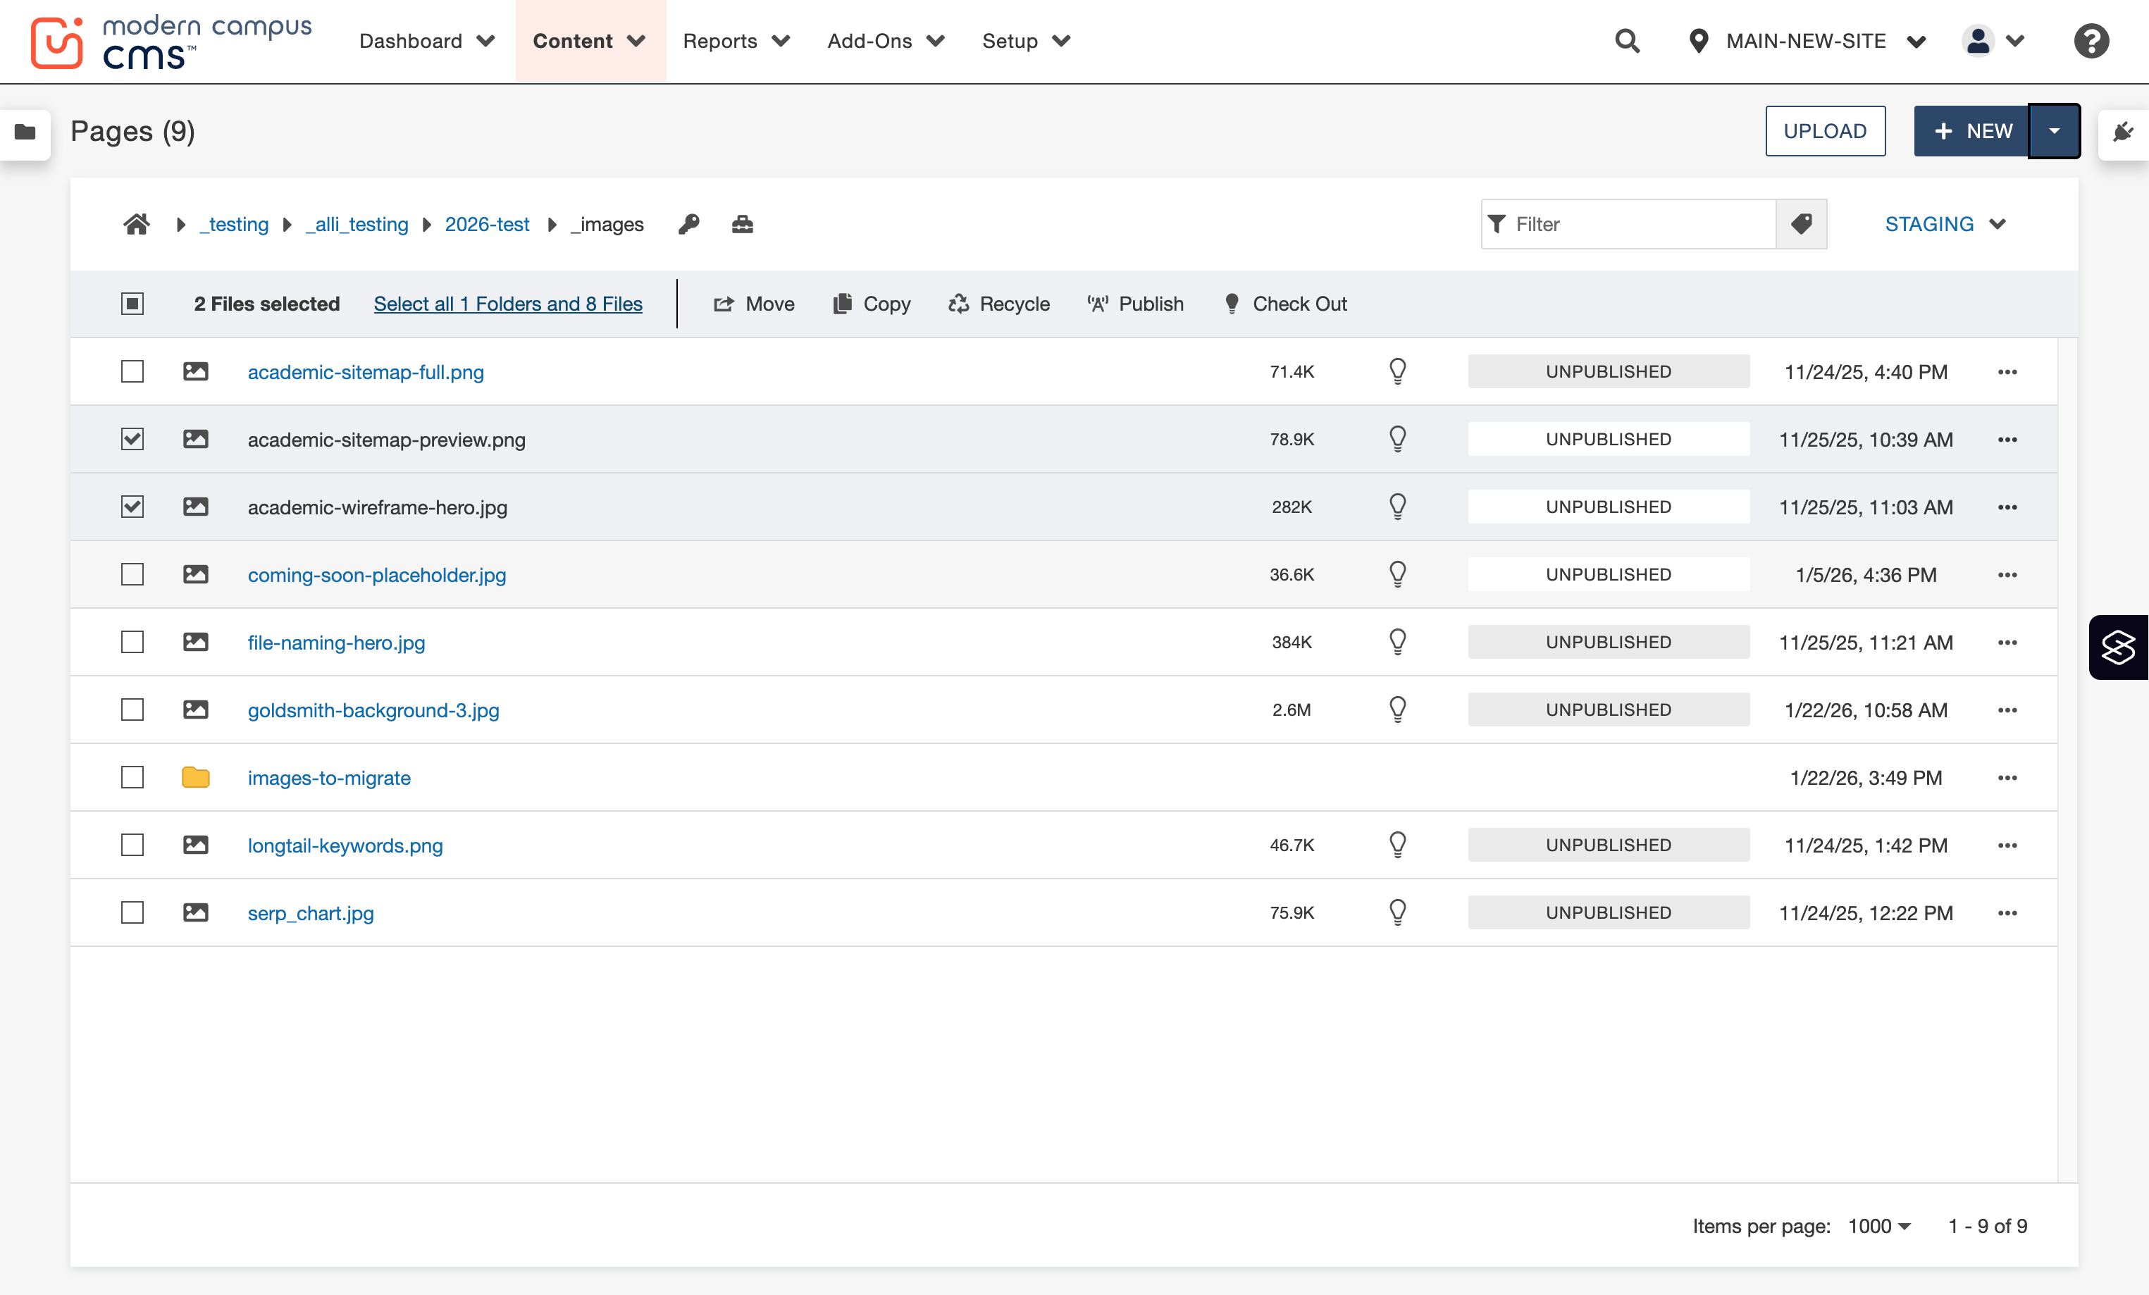Expand the NEW button dropdown arrow

coord(2054,131)
